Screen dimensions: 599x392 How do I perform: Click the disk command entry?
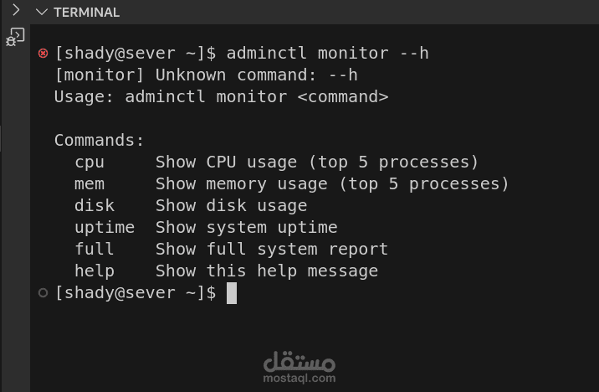(95, 205)
